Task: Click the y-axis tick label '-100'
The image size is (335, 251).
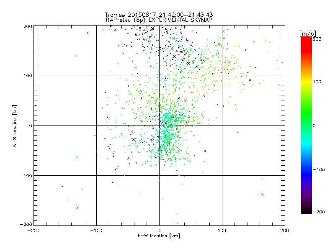Action: pyautogui.click(x=26, y=176)
